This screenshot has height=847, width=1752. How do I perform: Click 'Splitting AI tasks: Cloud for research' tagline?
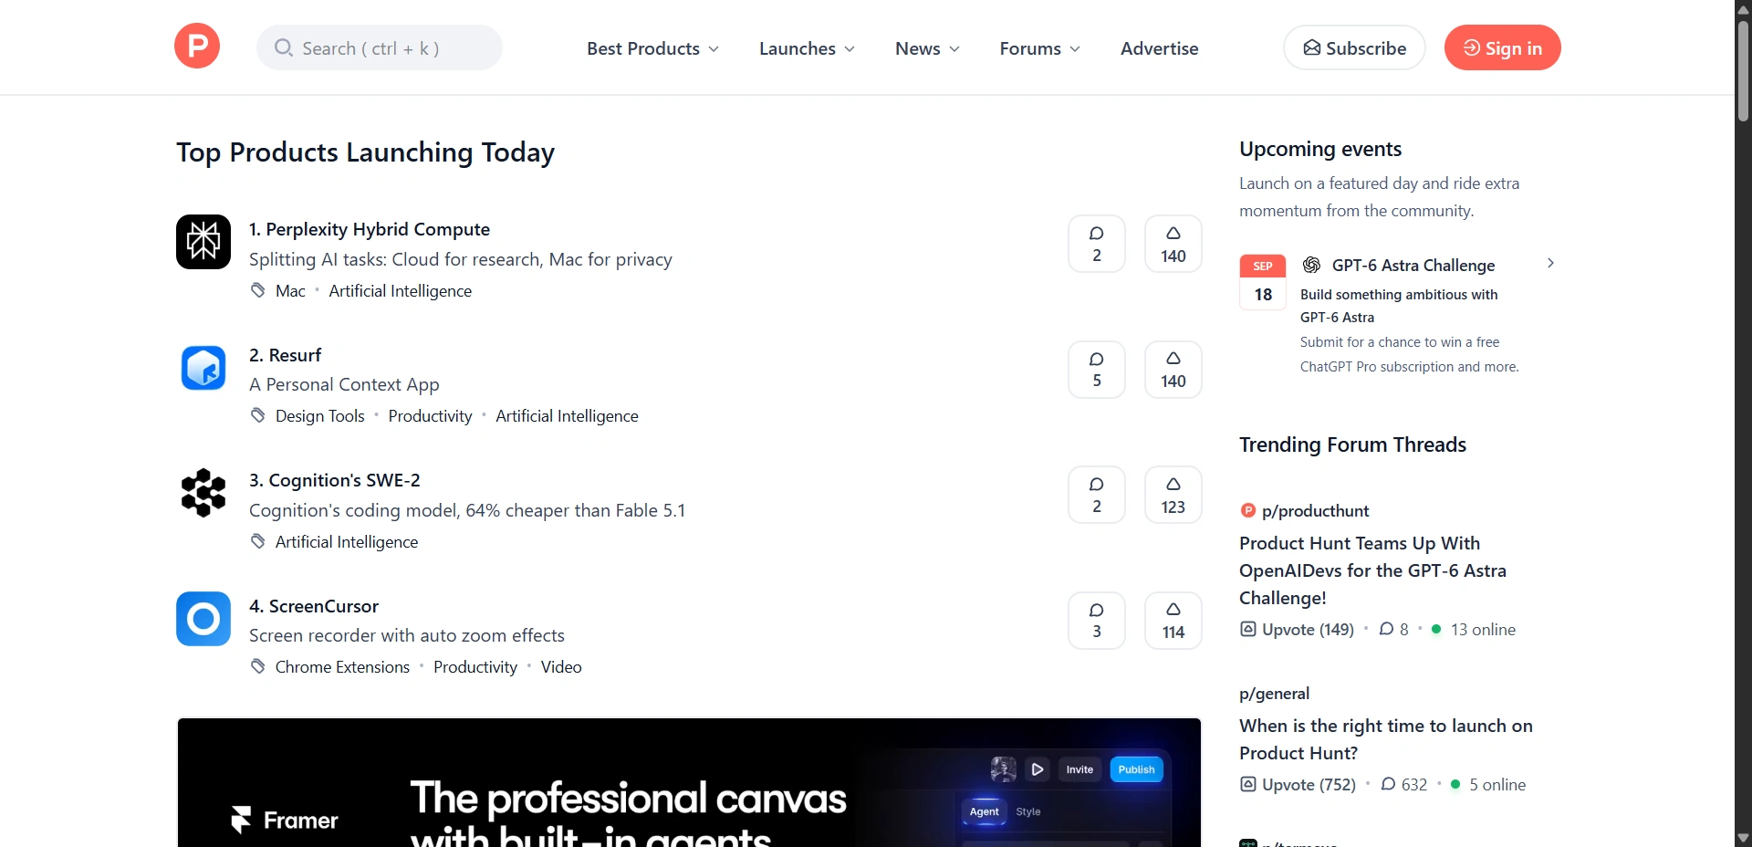(461, 260)
